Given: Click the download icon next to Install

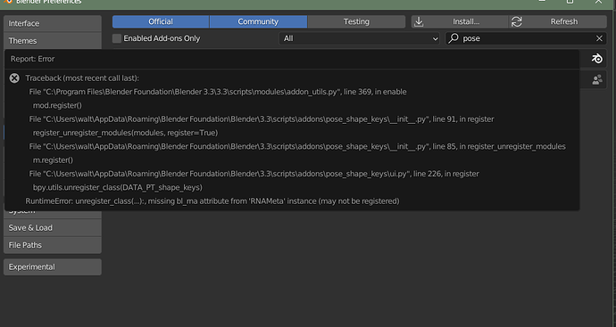Looking at the screenshot, I should point(419,21).
